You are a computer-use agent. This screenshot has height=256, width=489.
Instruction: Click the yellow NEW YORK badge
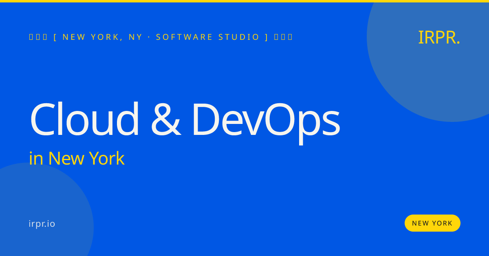432,223
